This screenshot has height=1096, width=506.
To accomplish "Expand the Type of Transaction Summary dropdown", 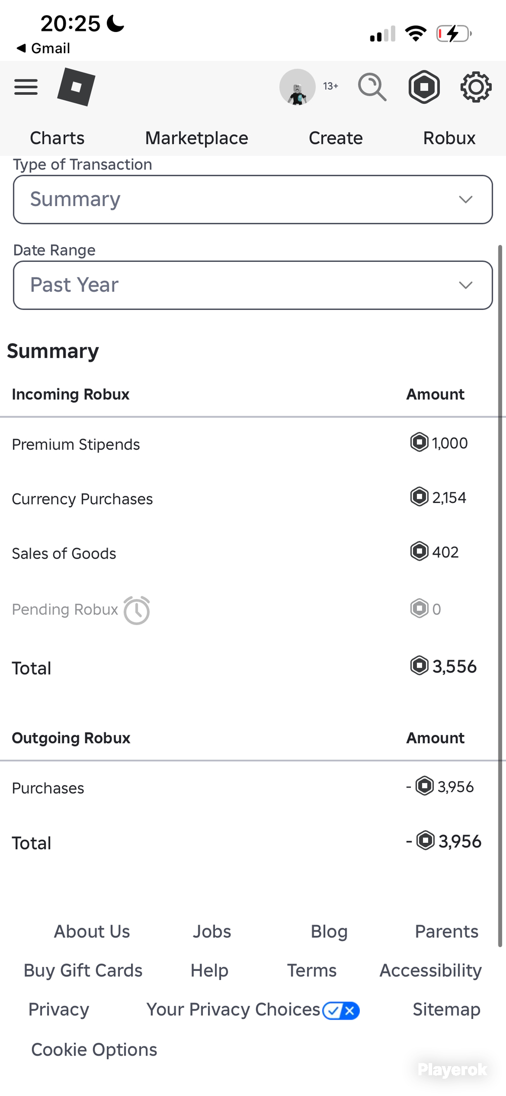I will point(253,200).
